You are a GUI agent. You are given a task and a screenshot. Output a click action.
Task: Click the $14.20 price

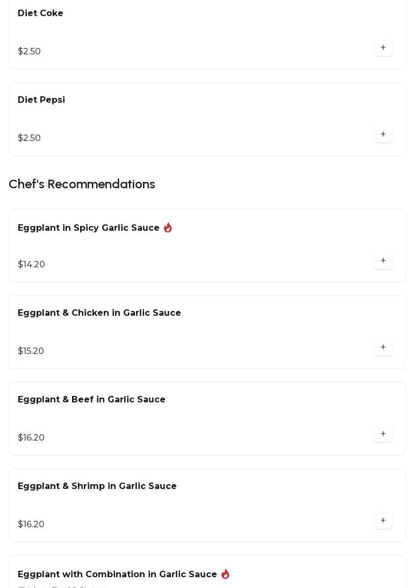pyautogui.click(x=31, y=265)
